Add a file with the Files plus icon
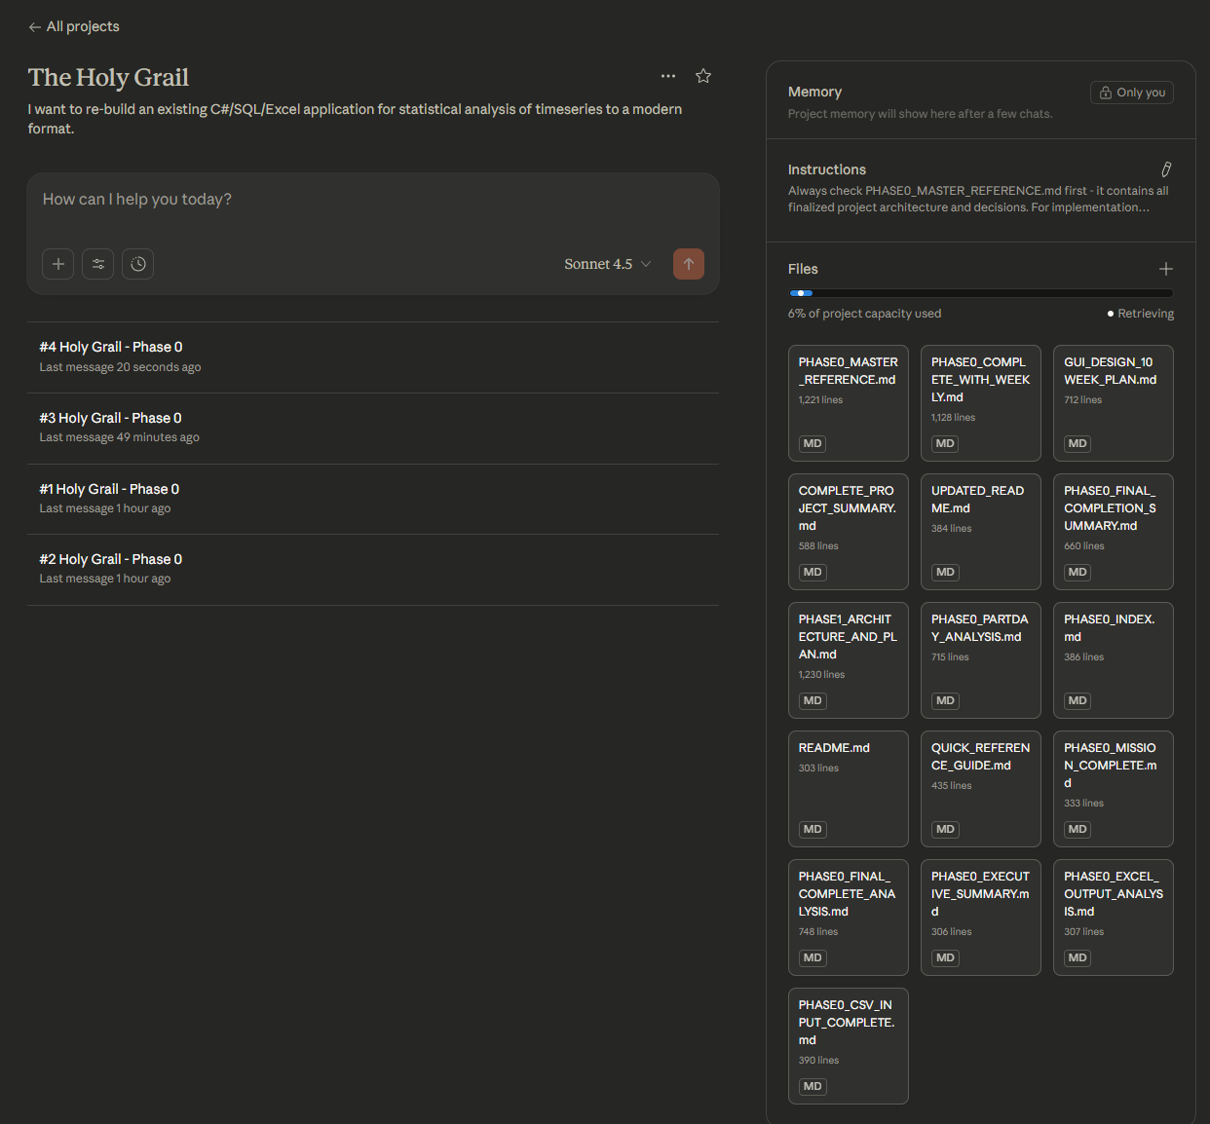 coord(1166,269)
